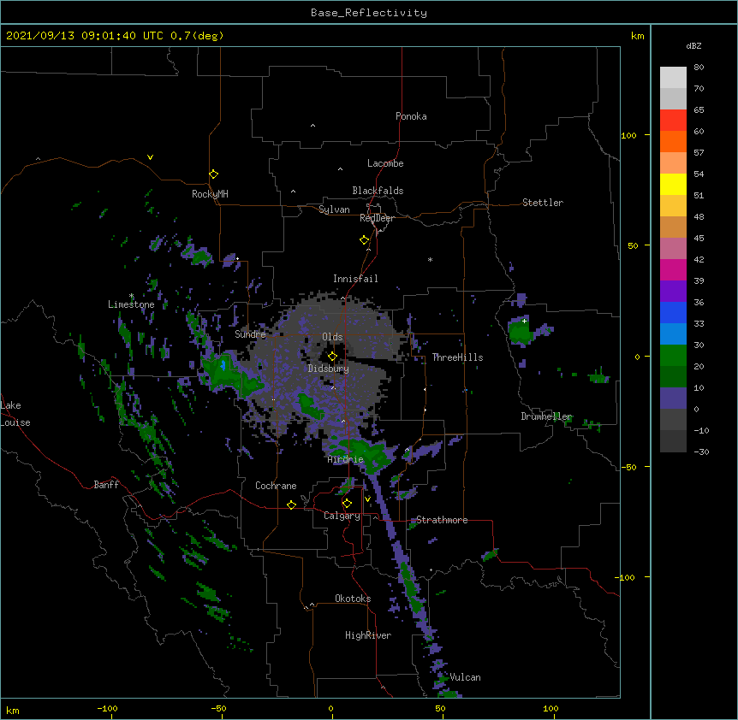The image size is (738, 720).
Task: Select the light gray 70-80 dBZ legend color
Action: point(673,78)
